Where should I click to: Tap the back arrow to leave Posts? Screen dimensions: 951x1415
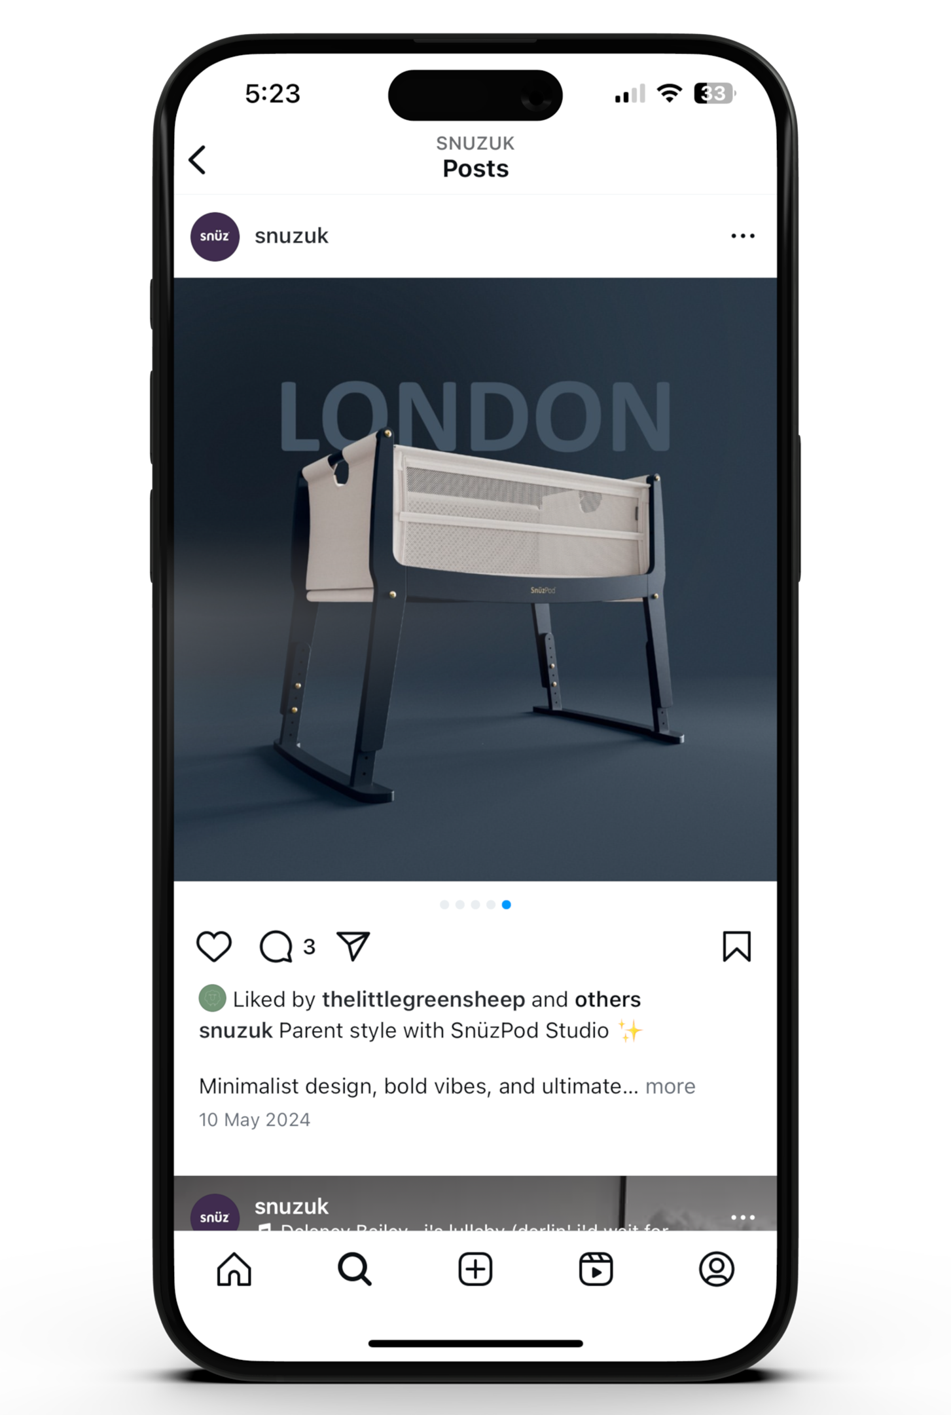point(197,160)
